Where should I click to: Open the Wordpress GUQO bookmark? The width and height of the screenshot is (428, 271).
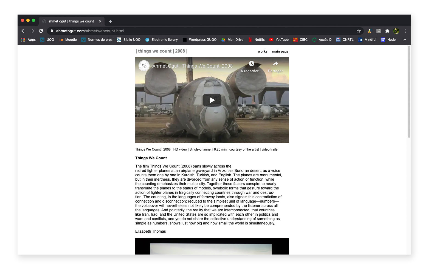coord(199,40)
